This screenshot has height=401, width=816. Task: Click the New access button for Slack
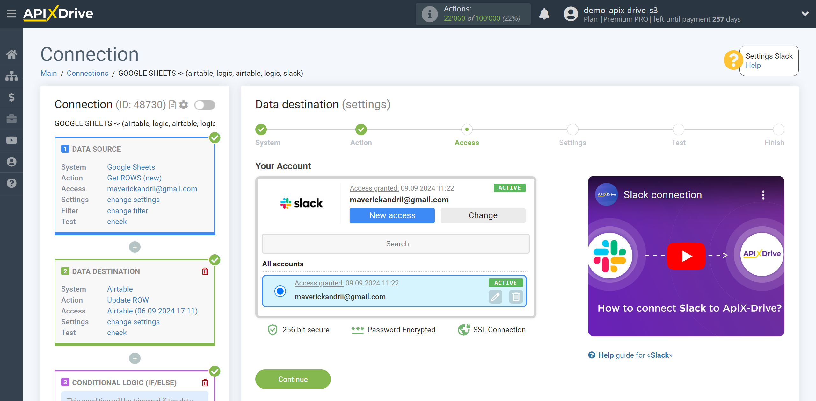pos(392,215)
